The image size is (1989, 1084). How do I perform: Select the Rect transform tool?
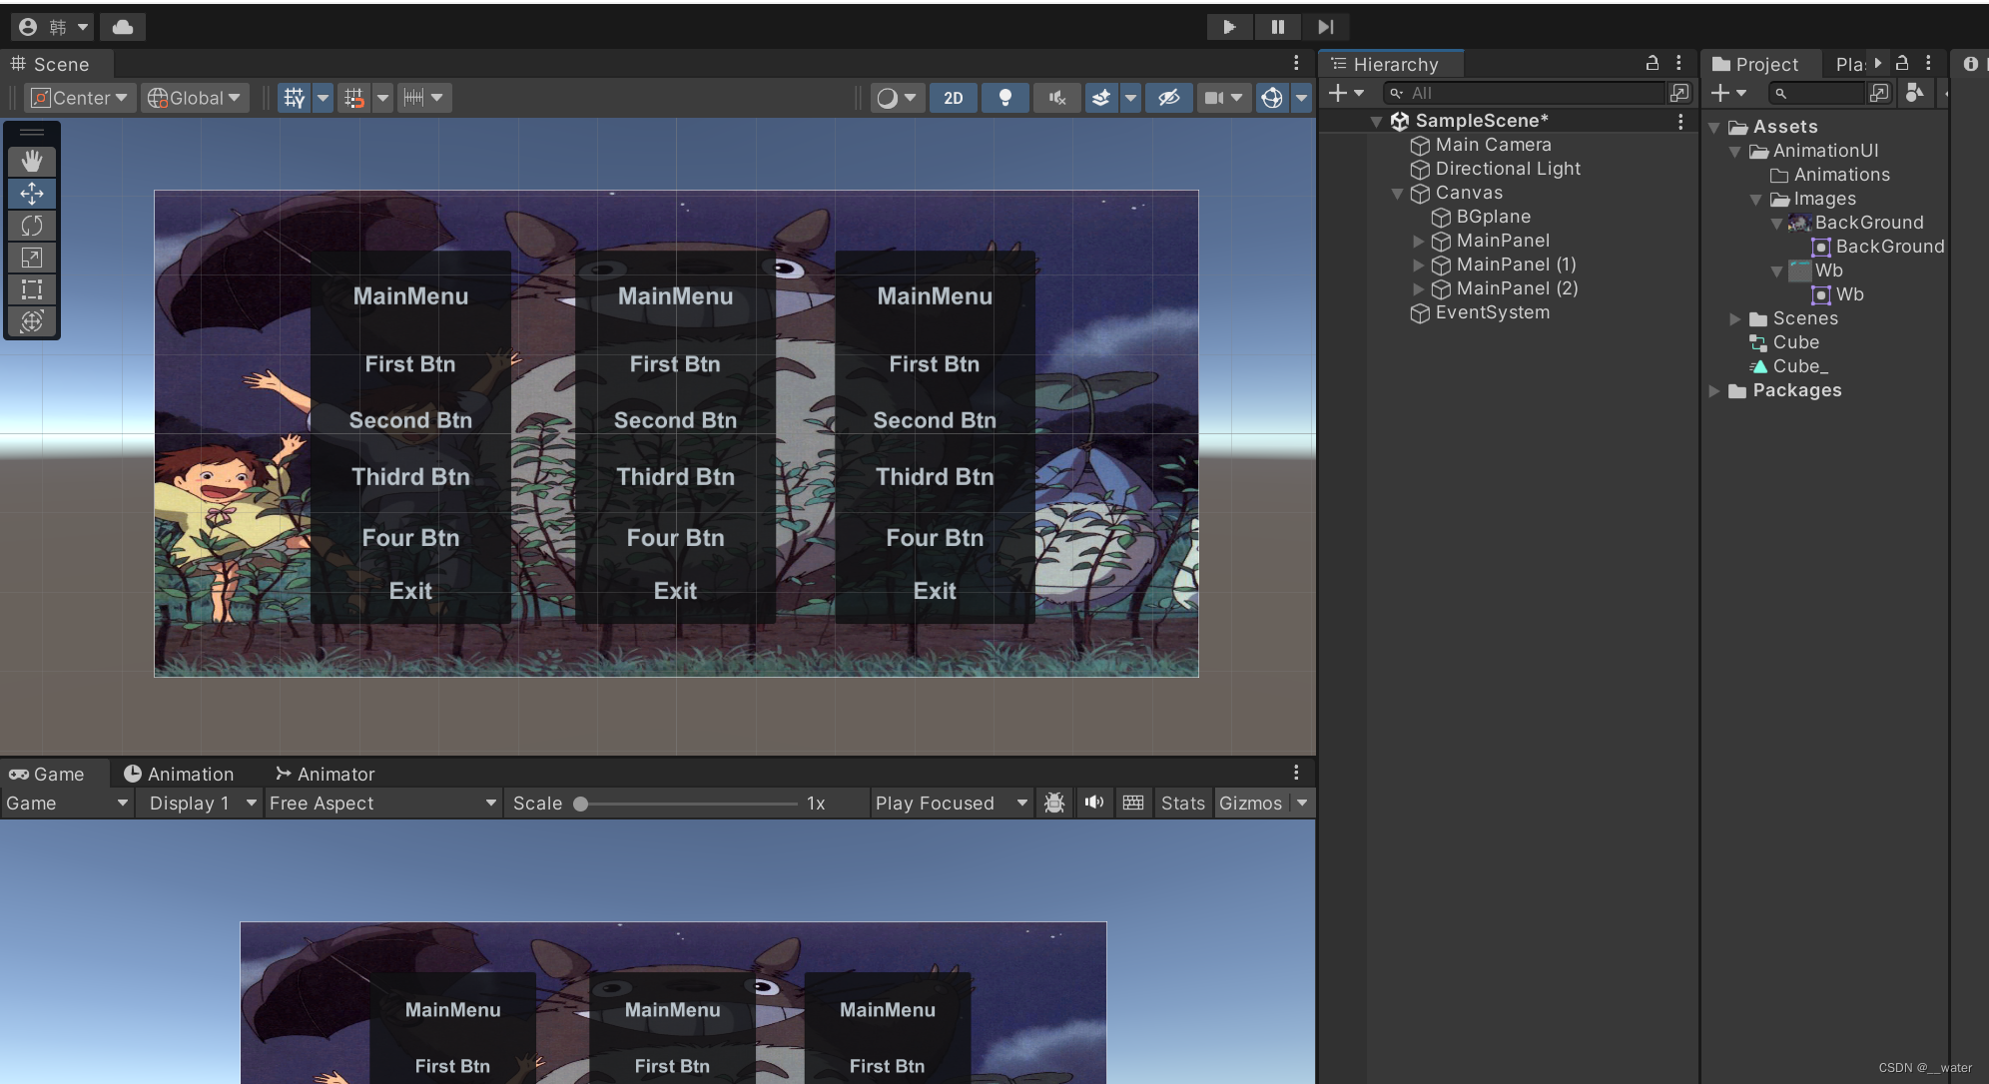[32, 289]
